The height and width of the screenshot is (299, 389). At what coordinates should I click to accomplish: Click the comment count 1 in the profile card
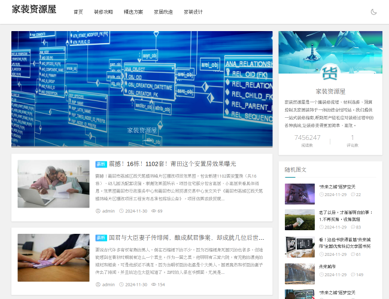352,138
